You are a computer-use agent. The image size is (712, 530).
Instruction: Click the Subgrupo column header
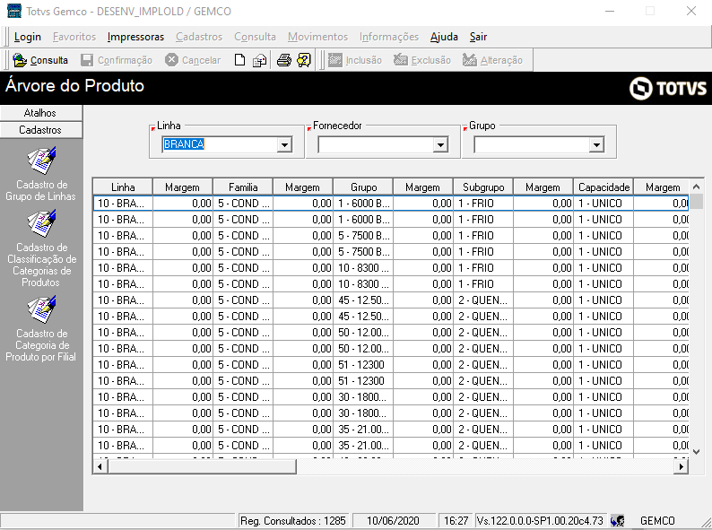coord(483,187)
